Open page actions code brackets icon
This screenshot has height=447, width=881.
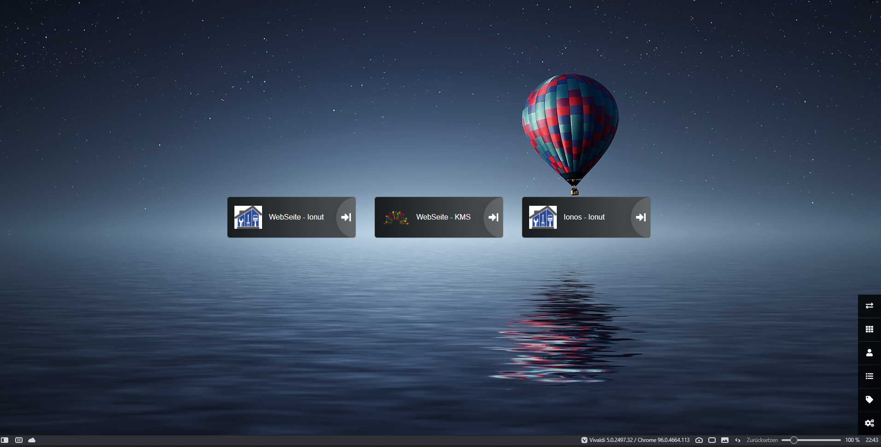tap(738, 440)
